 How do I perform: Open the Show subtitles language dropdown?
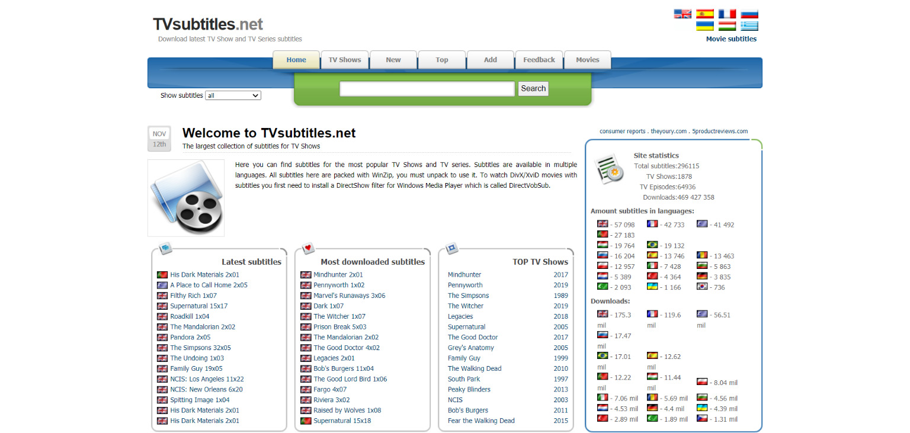pos(233,95)
